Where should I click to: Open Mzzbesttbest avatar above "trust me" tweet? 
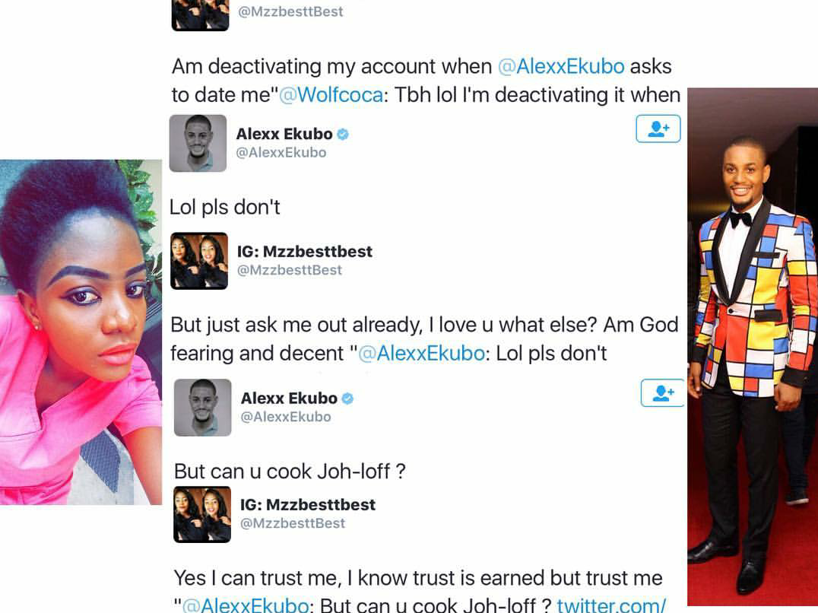point(202,514)
